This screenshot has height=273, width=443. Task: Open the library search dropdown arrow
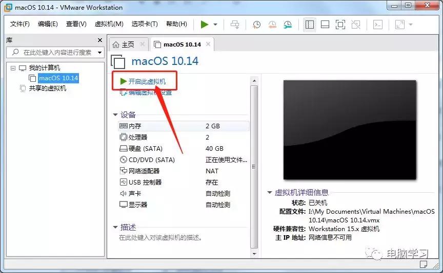pyautogui.click(x=100, y=53)
